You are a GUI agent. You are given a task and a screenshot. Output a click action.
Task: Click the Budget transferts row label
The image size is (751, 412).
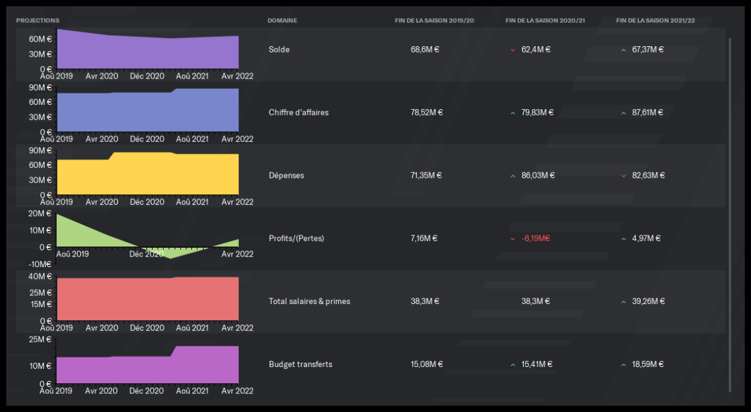pos(300,364)
